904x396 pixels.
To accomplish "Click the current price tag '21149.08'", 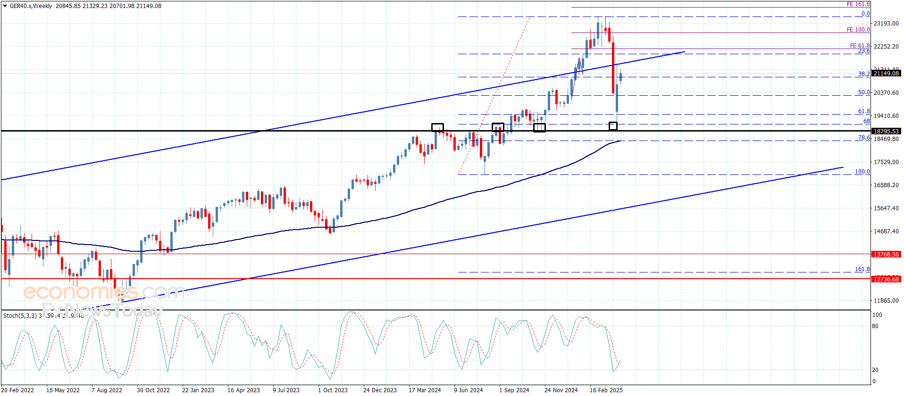I will tap(886, 73).
